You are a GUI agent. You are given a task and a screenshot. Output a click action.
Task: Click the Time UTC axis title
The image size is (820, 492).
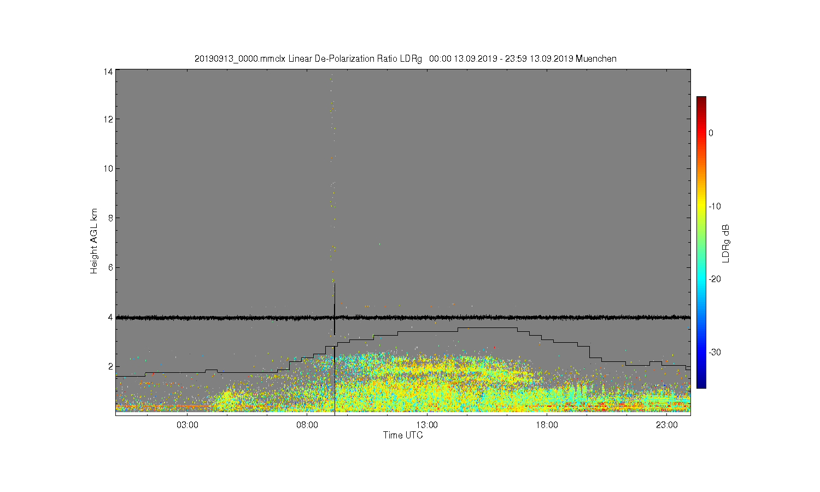[x=403, y=435]
